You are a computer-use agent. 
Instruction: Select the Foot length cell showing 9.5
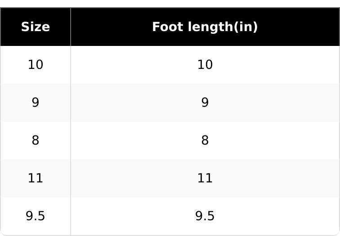pyautogui.click(x=205, y=216)
